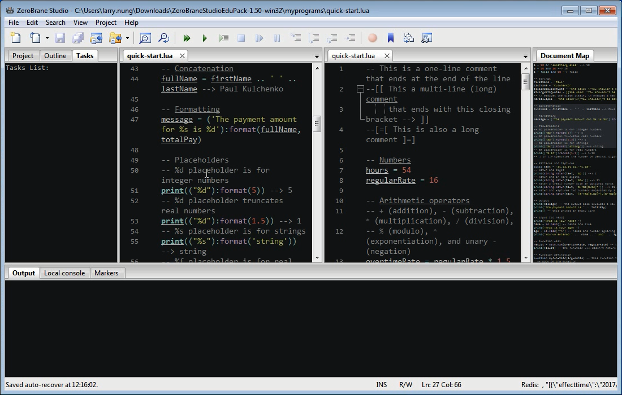Select the right quick-start.lua editor tab
622x395 pixels.
pyautogui.click(x=353, y=56)
